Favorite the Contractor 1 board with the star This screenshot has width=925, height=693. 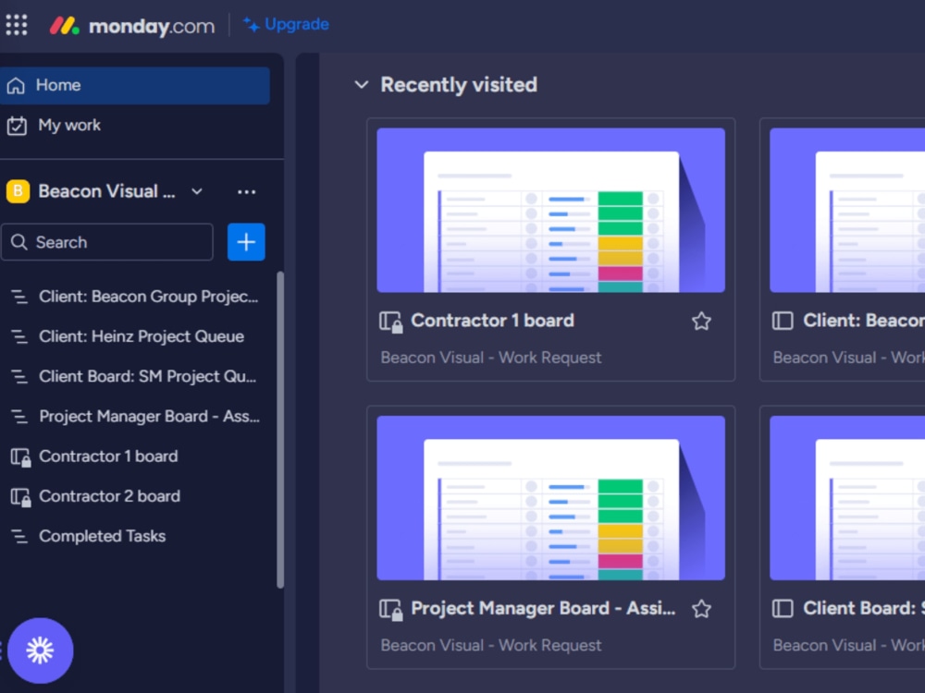701,321
